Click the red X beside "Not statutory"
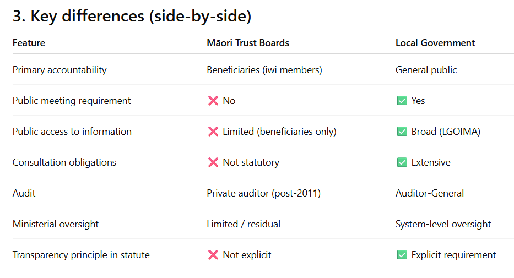Screen dimensions: 514x278 click(213, 162)
